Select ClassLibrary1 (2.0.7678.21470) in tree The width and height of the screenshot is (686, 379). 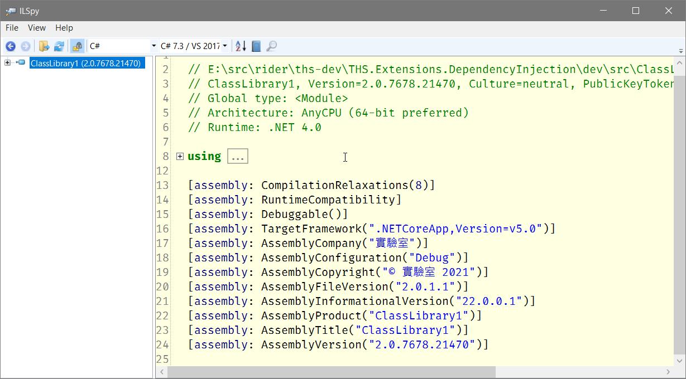tap(85, 64)
